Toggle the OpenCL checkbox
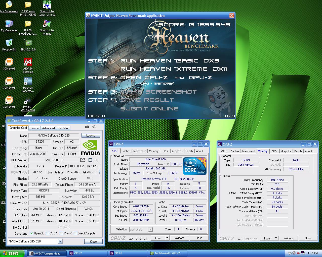 point(31,233)
